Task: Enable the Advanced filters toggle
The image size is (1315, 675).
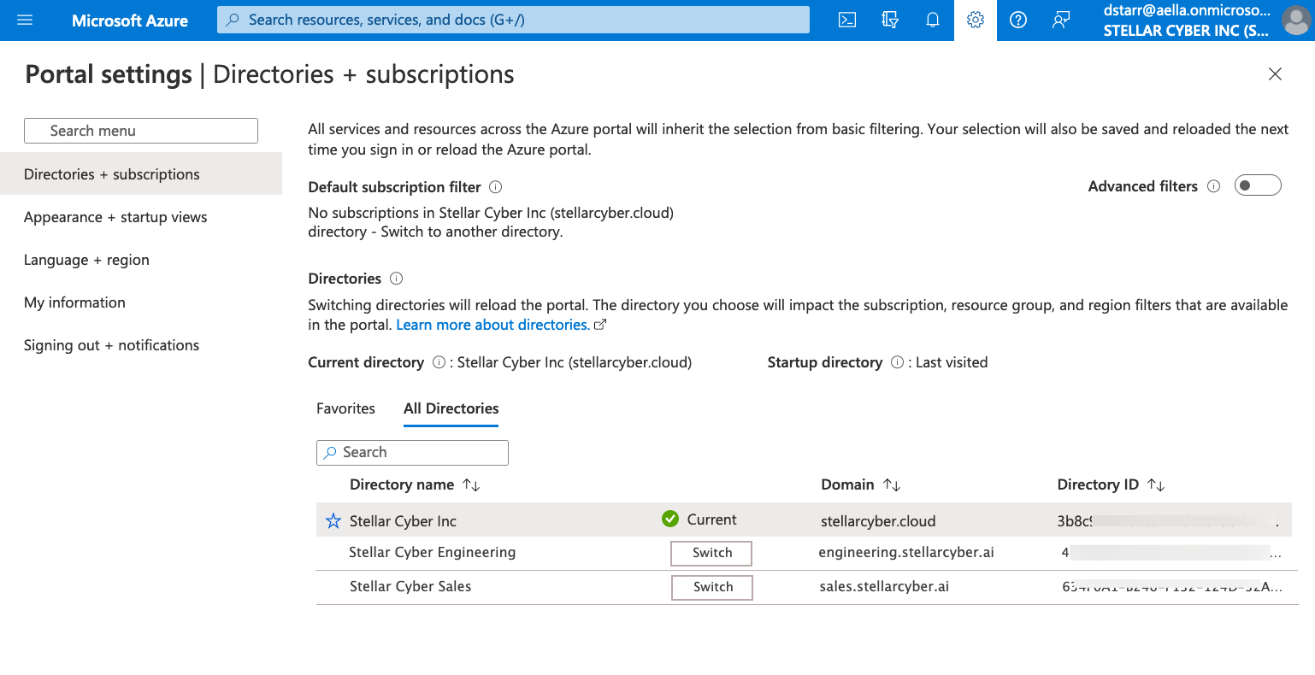Action: tap(1258, 185)
